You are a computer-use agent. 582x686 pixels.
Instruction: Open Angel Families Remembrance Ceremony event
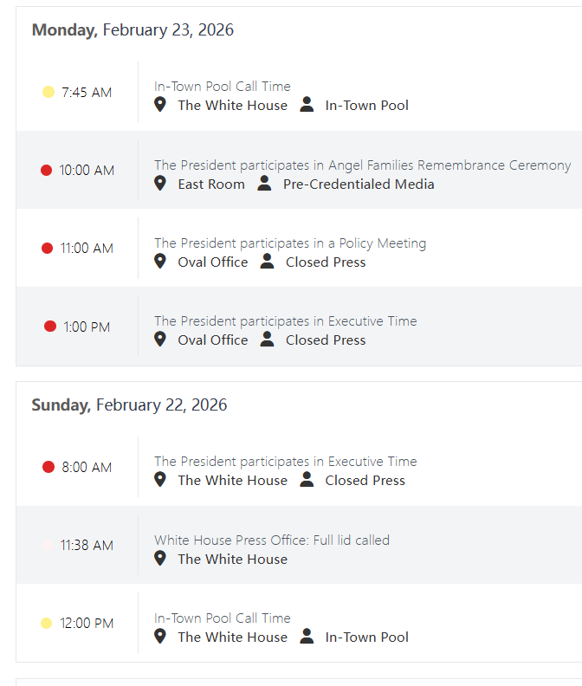click(362, 165)
